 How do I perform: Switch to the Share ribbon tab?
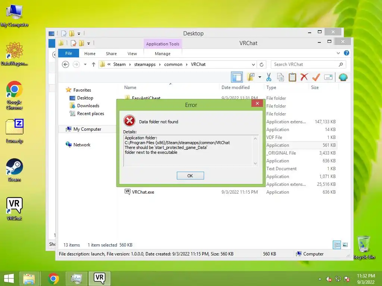pos(111,54)
